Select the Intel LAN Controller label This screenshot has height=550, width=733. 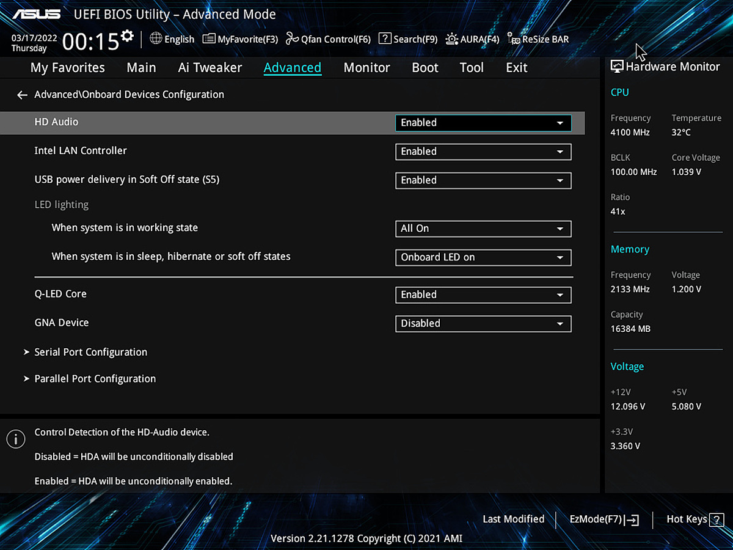[81, 151]
